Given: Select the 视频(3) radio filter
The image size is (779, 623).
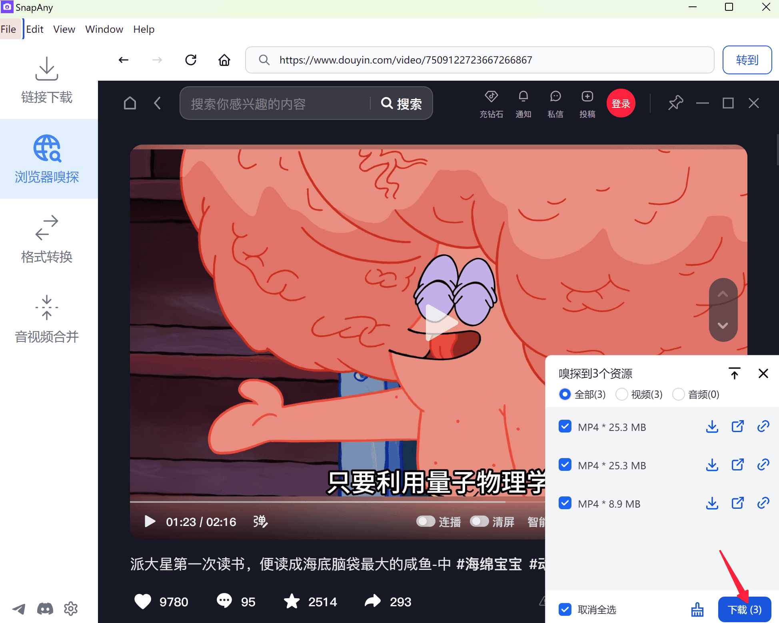Looking at the screenshot, I should [621, 394].
